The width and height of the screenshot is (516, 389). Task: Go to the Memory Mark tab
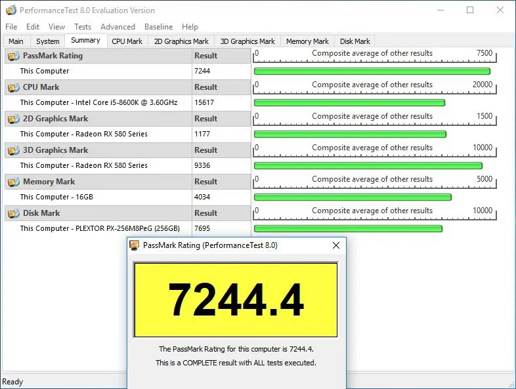307,41
